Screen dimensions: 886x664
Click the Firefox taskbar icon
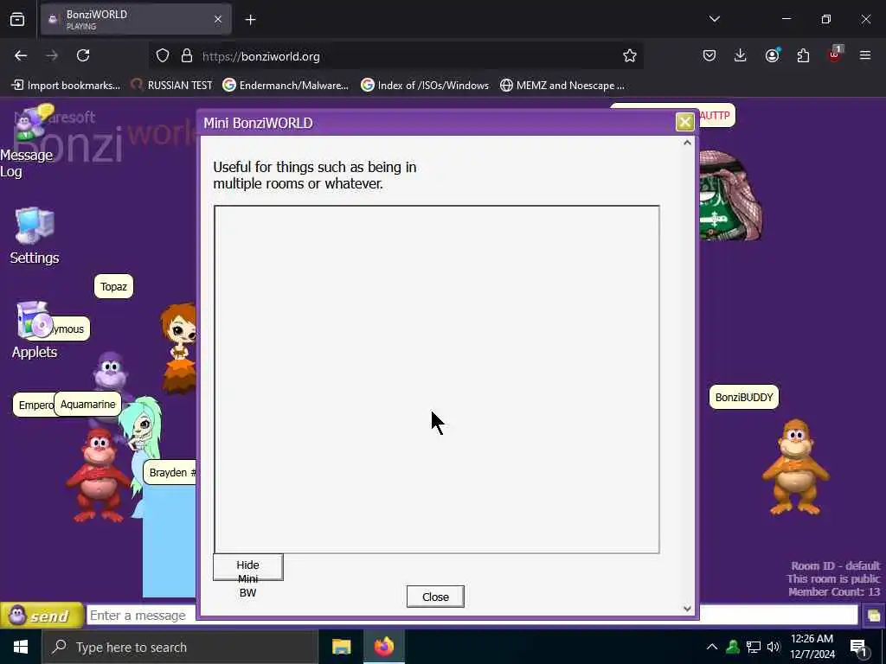pyautogui.click(x=383, y=647)
